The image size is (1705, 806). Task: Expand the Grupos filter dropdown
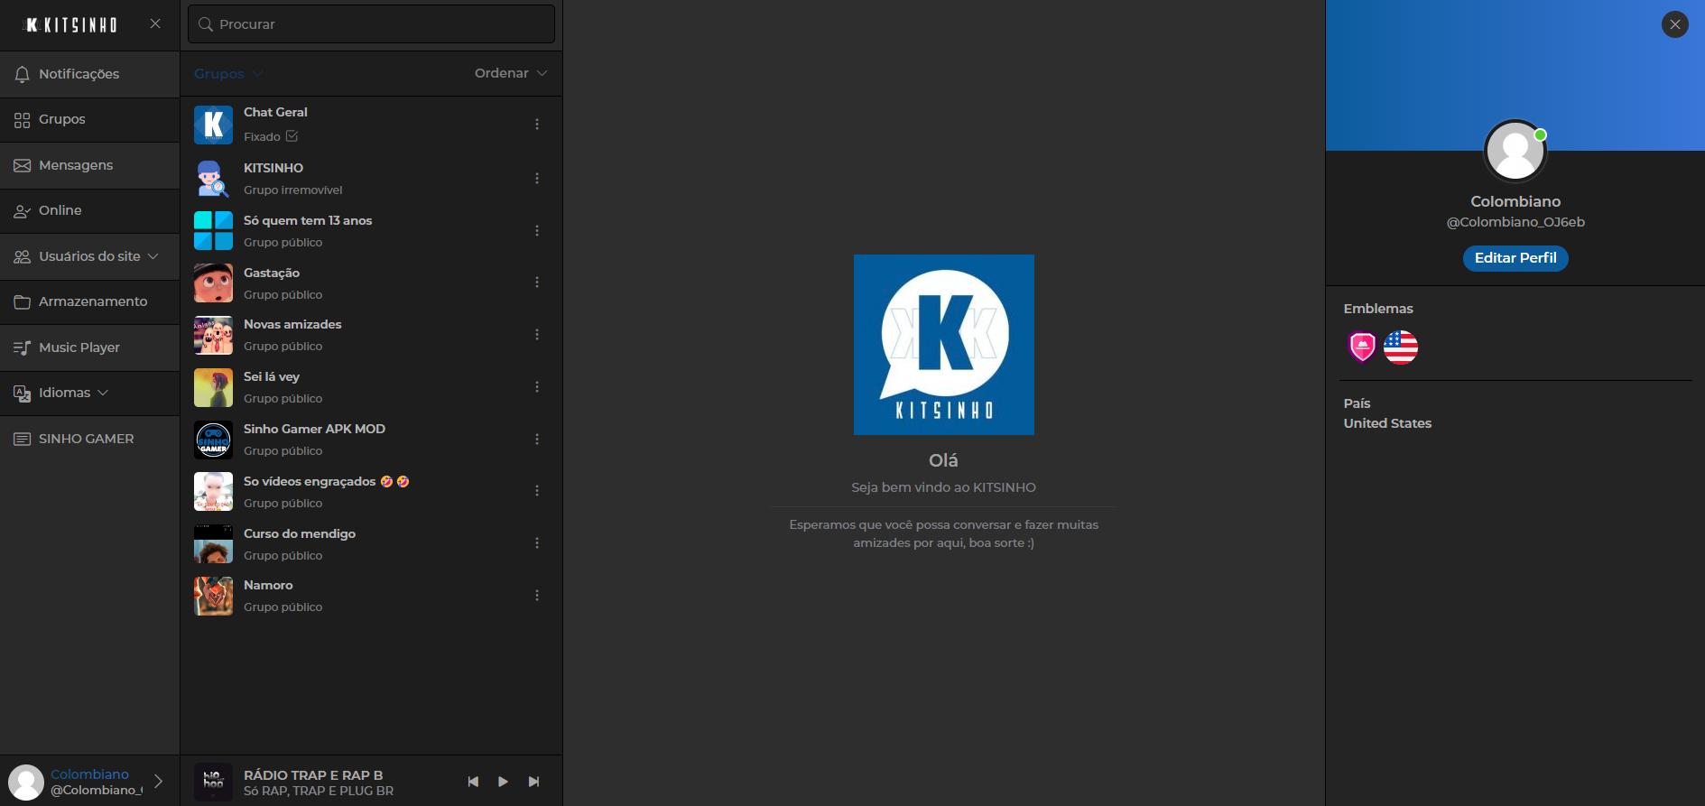[228, 74]
